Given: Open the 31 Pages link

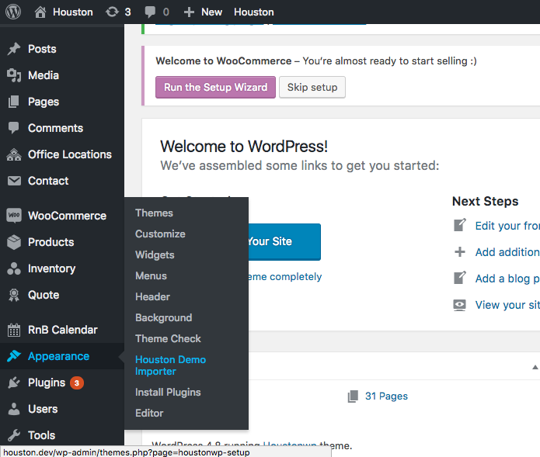Looking at the screenshot, I should click(x=386, y=396).
